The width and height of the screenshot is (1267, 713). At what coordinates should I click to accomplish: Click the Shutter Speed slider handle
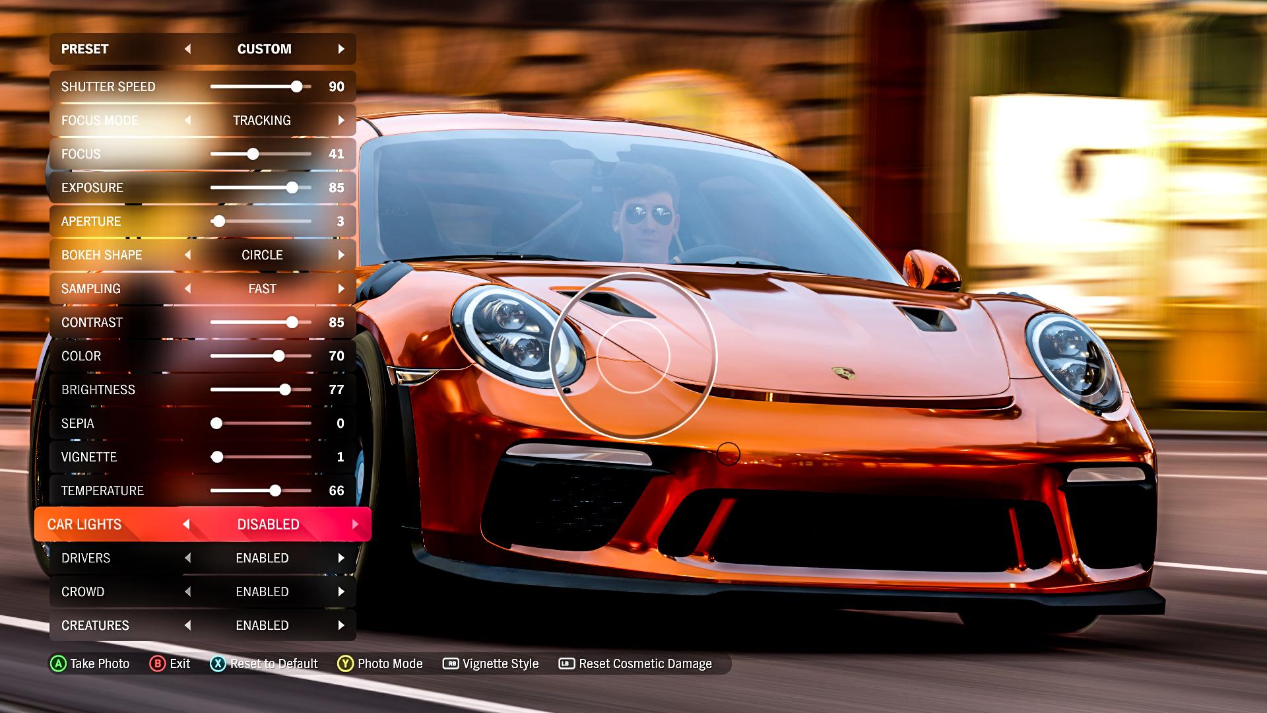pos(296,86)
